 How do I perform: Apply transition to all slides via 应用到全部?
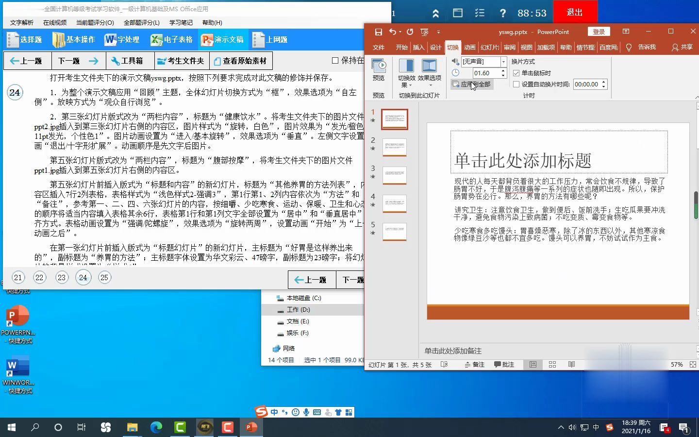(x=472, y=84)
